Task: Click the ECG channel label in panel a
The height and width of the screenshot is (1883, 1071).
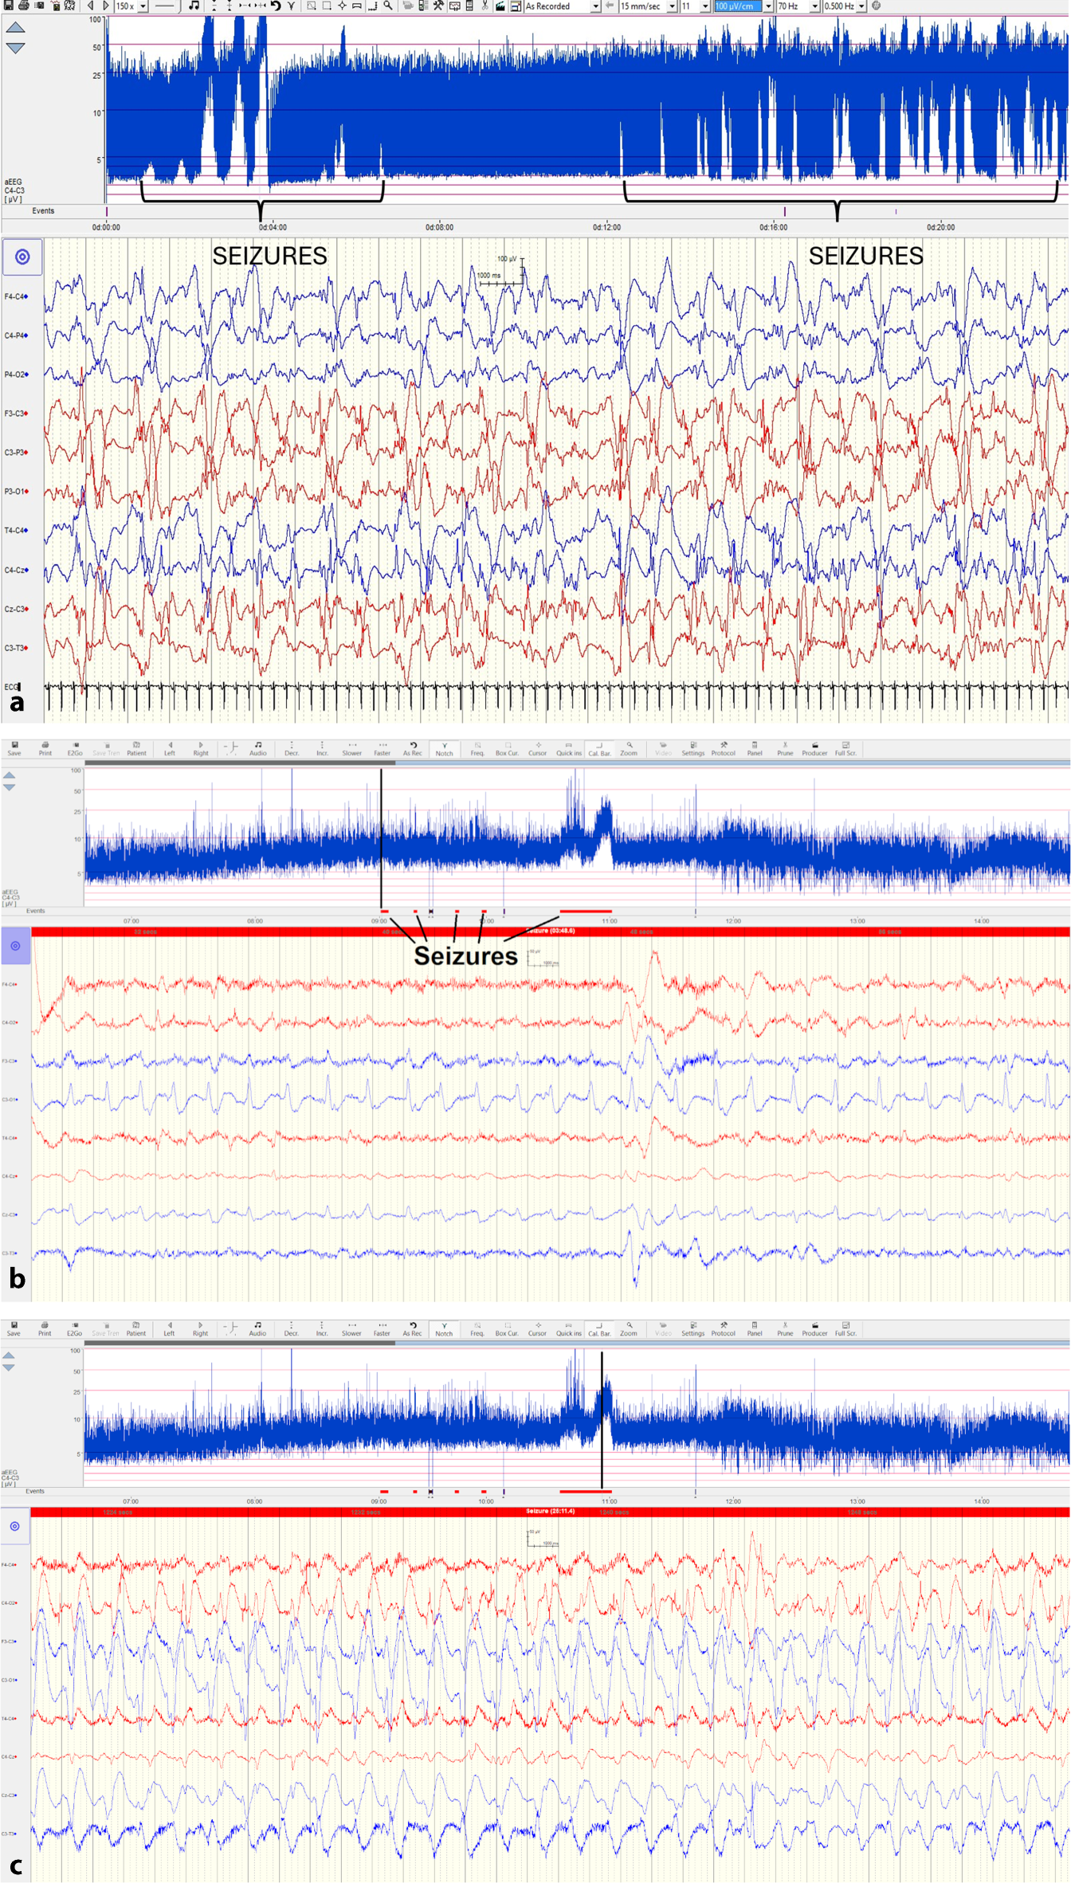Action: [12, 687]
